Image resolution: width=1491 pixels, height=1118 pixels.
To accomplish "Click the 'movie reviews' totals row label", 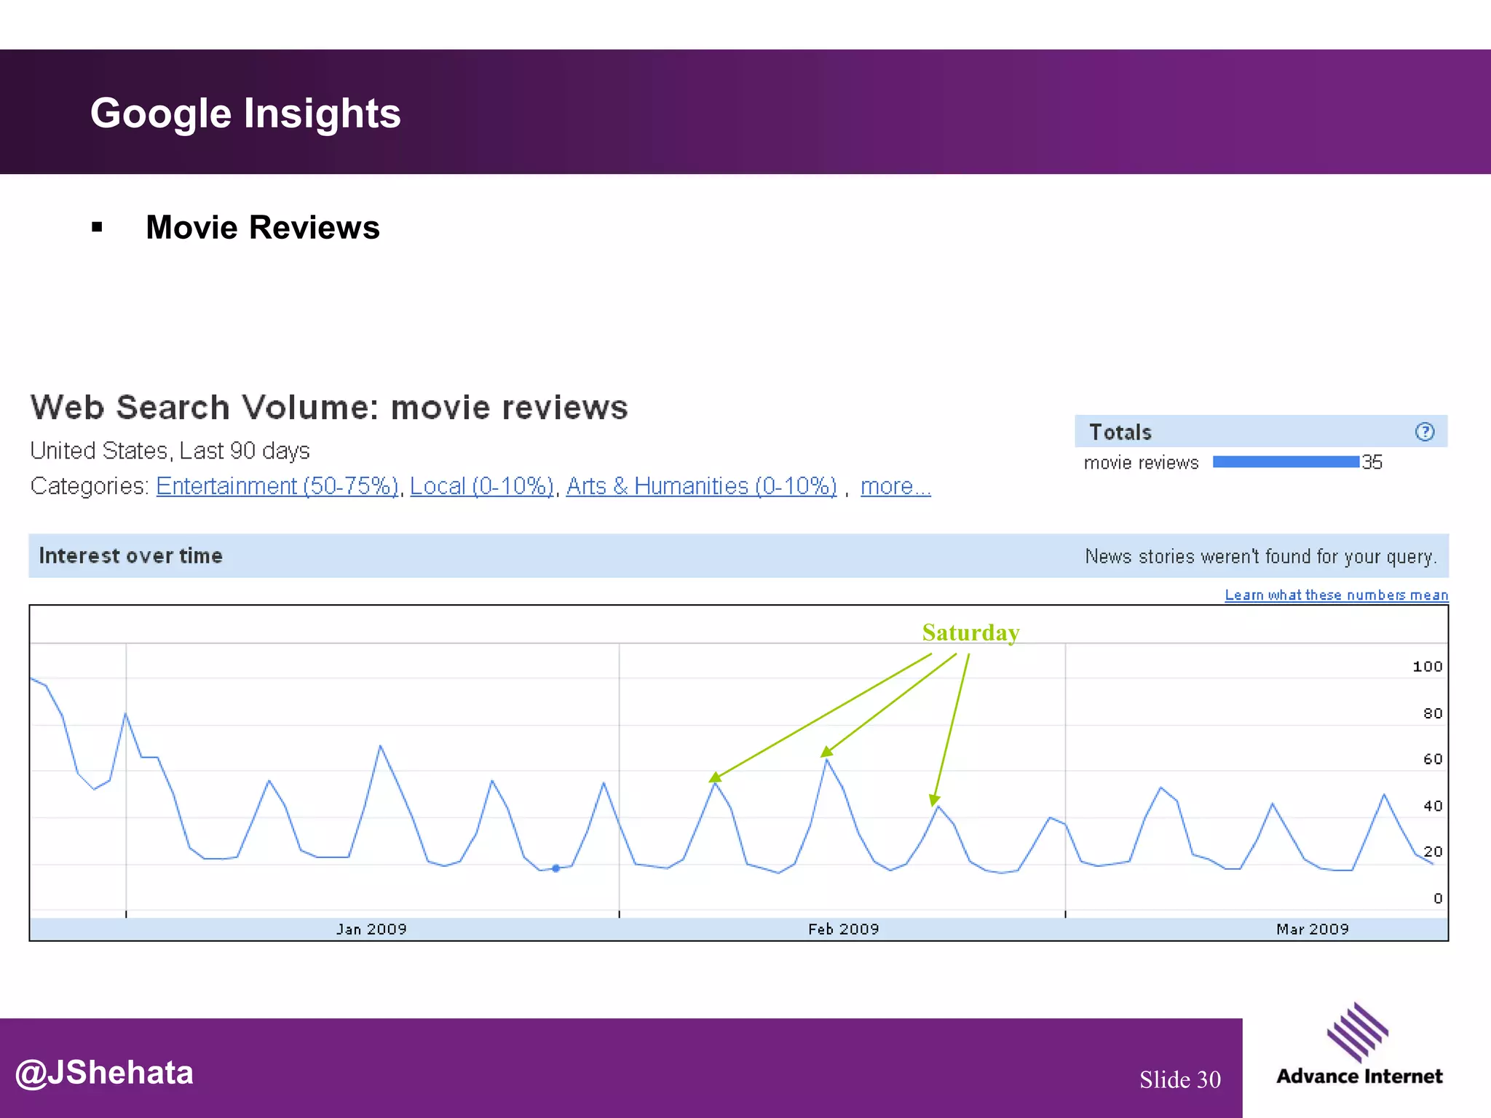I will tap(1141, 463).
